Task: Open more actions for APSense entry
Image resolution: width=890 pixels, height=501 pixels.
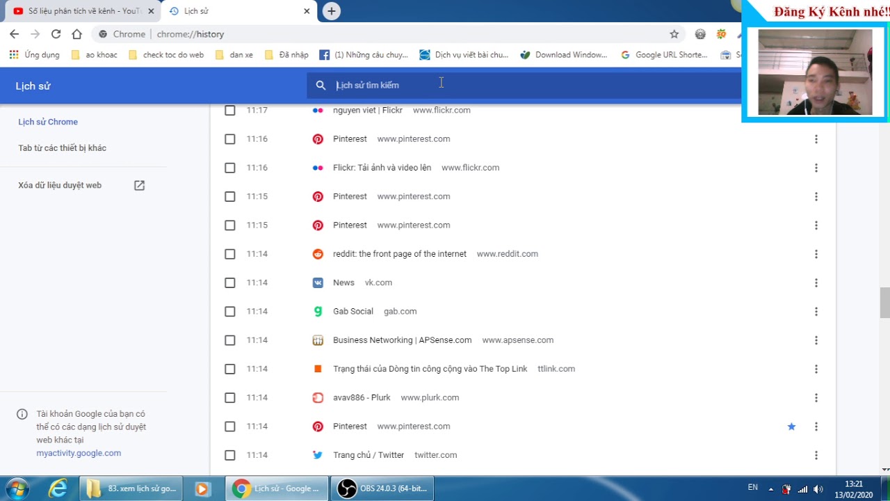Action: click(x=816, y=340)
